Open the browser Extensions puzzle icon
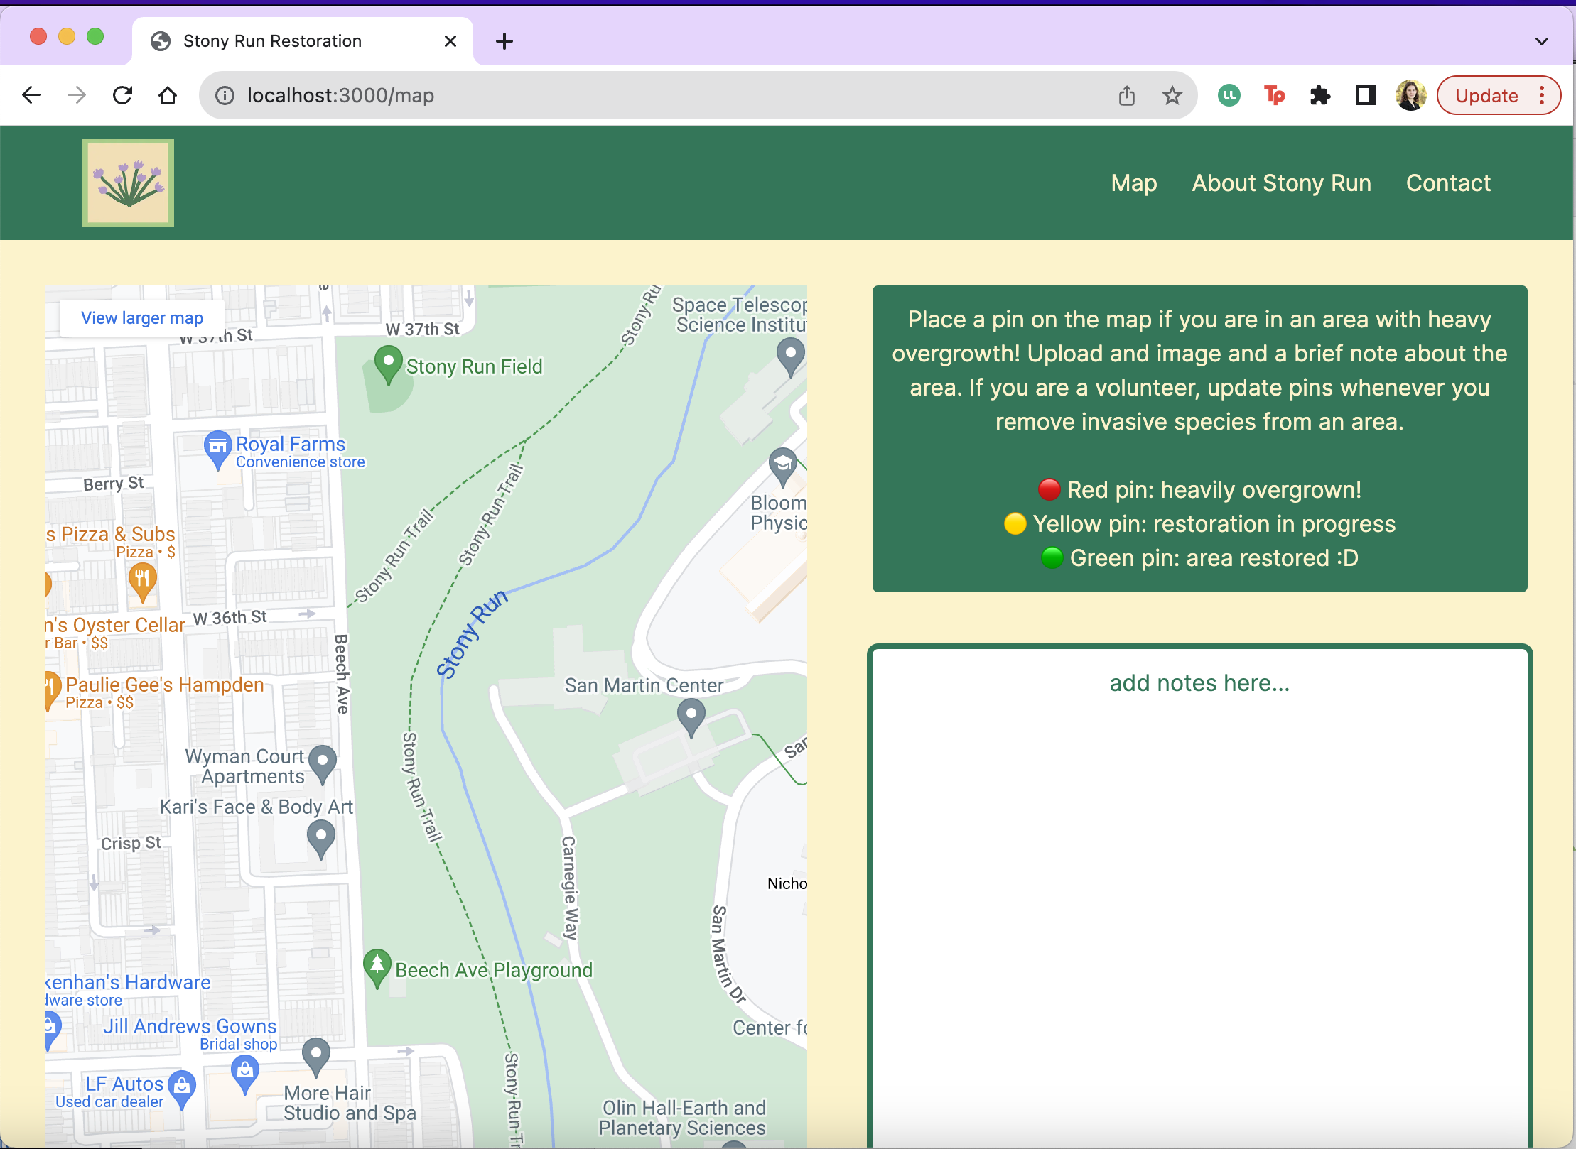The height and width of the screenshot is (1149, 1576). point(1319,95)
